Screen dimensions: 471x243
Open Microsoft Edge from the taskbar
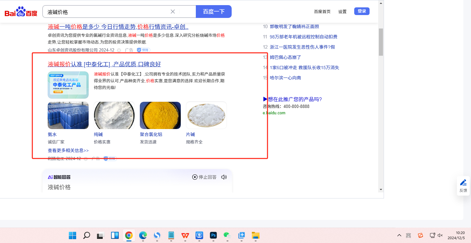[143, 235]
